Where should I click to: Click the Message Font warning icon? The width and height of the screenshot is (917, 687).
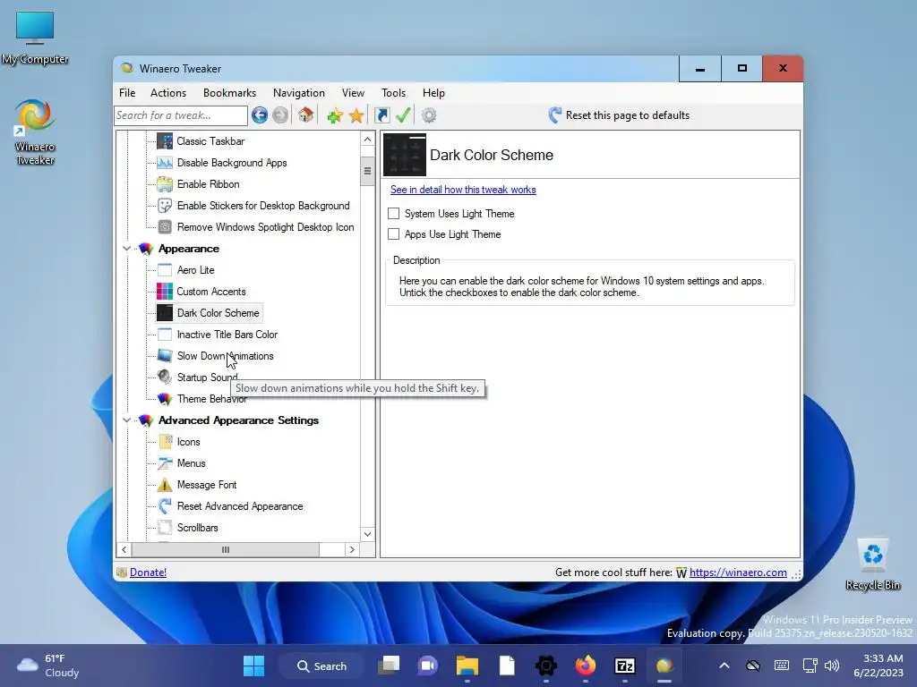pos(165,484)
